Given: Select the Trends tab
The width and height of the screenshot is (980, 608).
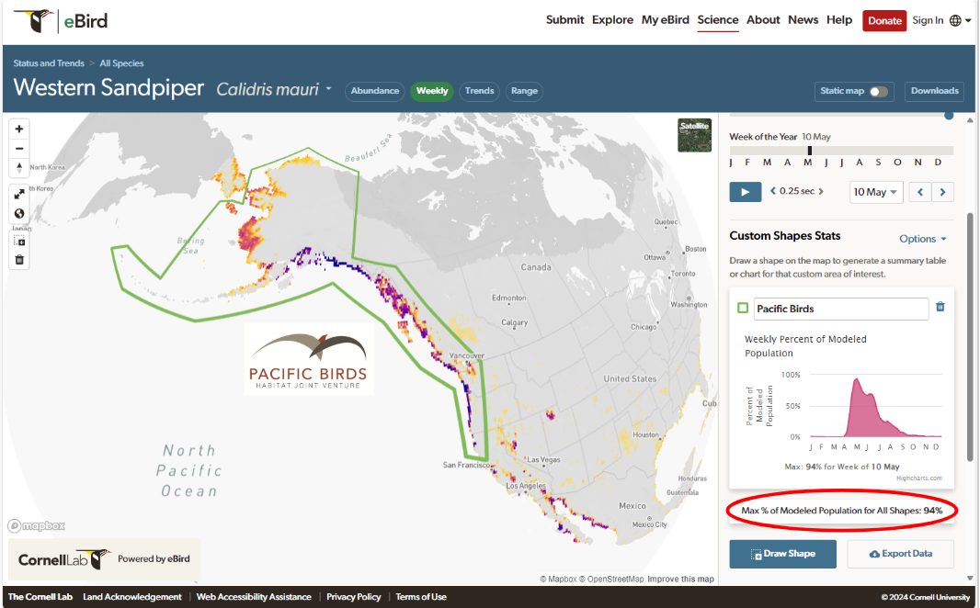Looking at the screenshot, I should click(x=479, y=91).
